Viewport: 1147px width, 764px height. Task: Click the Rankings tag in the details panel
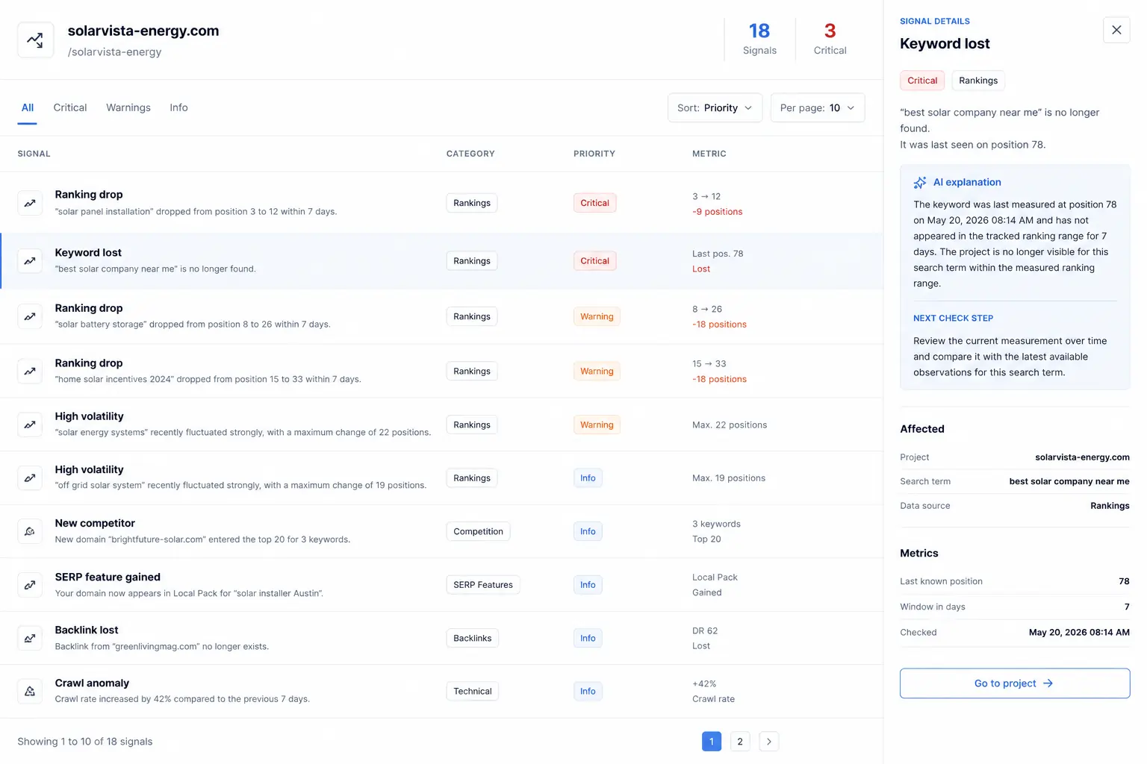coord(978,81)
